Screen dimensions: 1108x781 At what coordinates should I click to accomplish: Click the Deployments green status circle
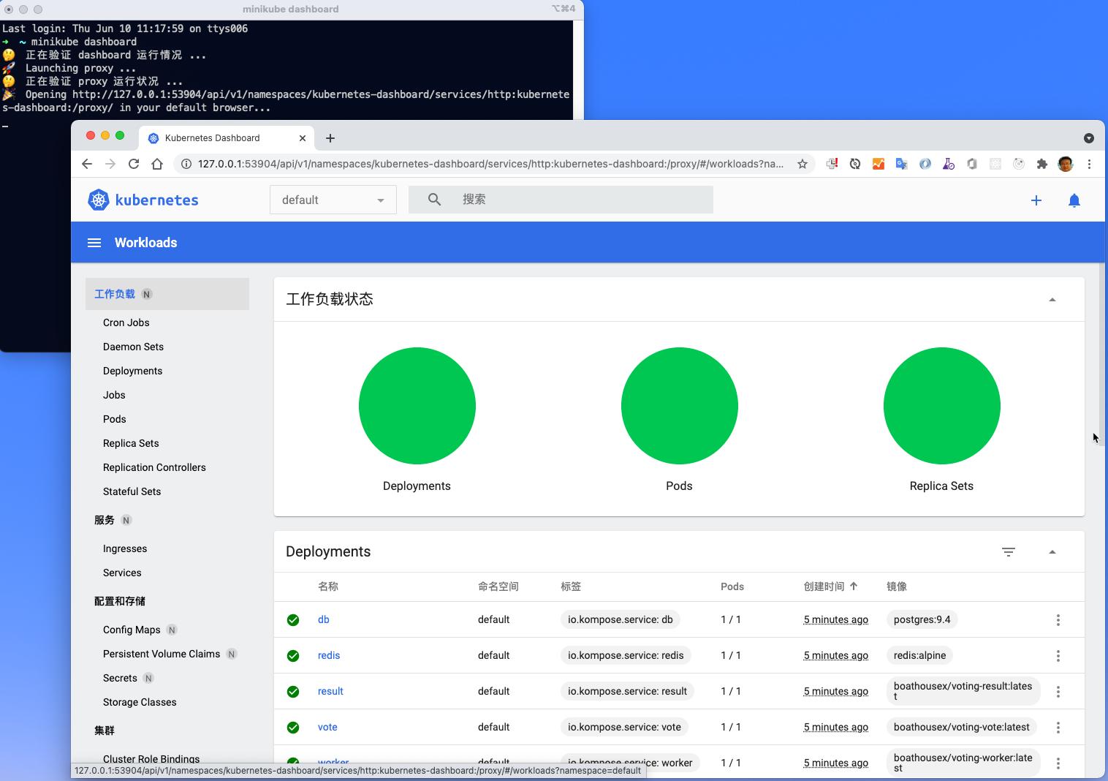pyautogui.click(x=417, y=406)
